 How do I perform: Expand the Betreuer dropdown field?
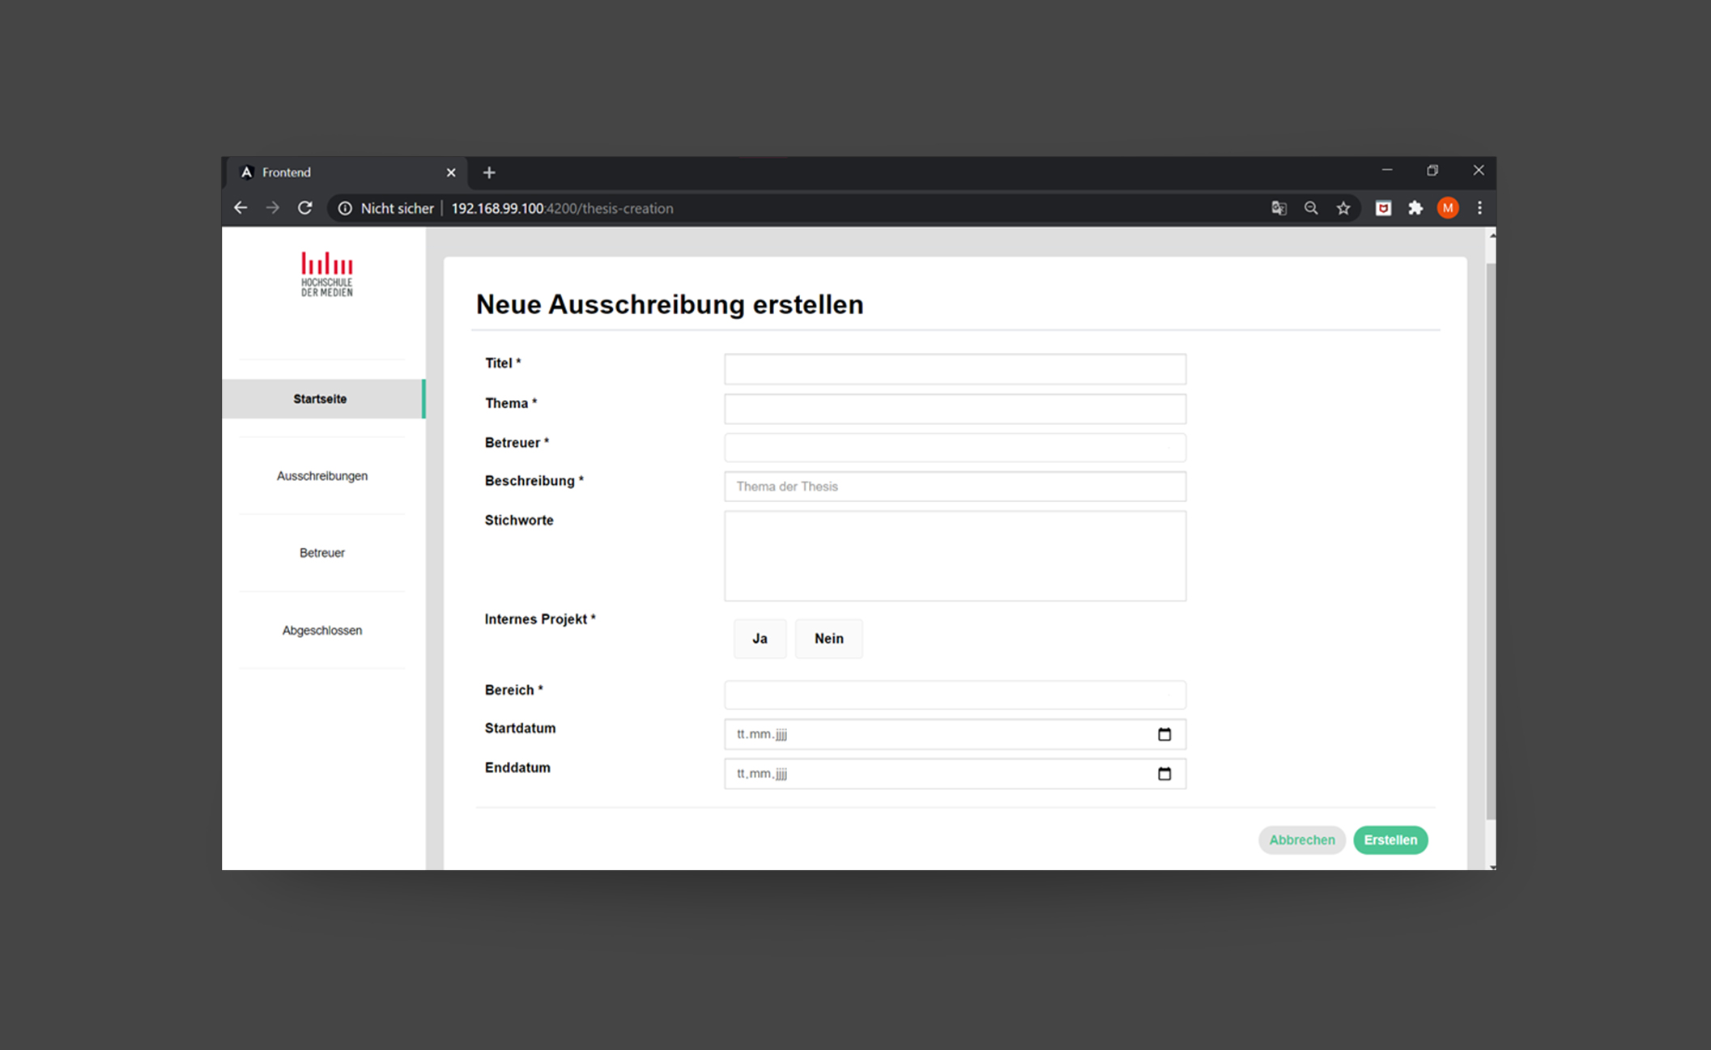tap(955, 448)
